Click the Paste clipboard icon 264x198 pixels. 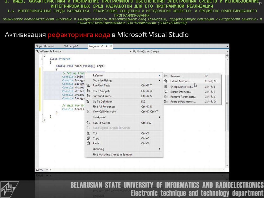(x=88, y=143)
